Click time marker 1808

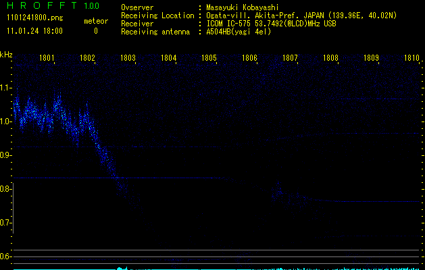[330, 58]
